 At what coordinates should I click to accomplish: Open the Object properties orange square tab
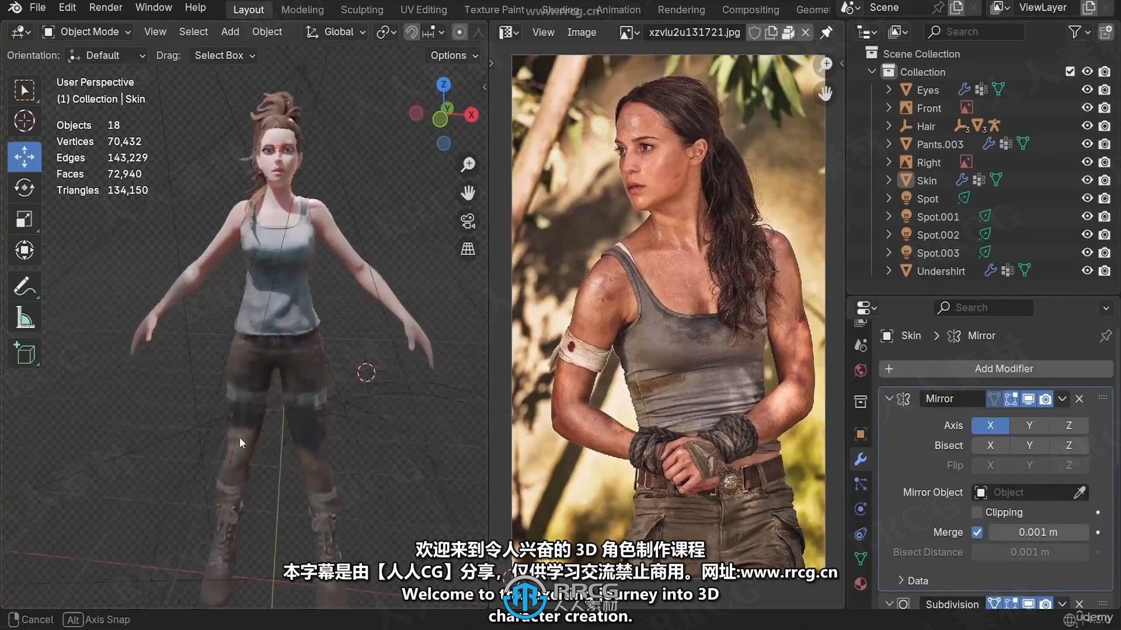click(x=861, y=435)
